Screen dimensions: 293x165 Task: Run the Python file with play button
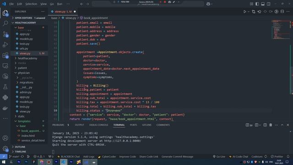(244, 11)
